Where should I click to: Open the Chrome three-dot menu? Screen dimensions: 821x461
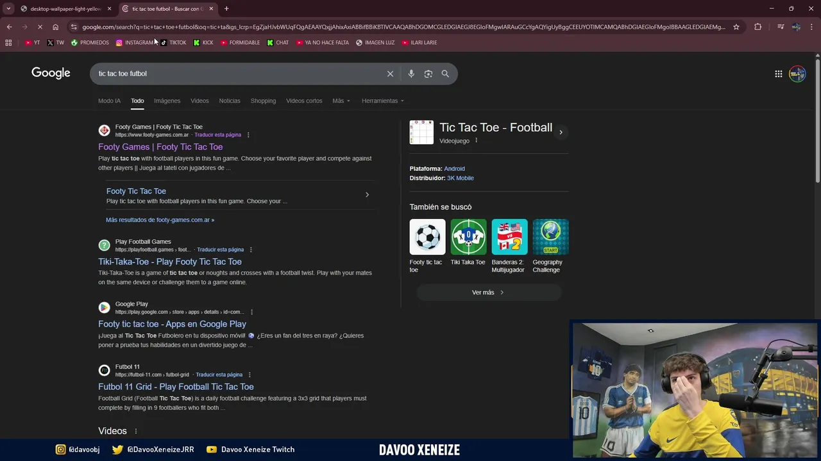(x=811, y=27)
